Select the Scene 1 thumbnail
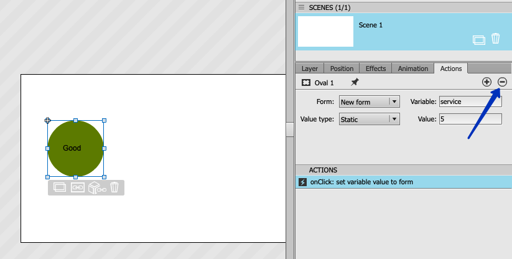The width and height of the screenshot is (512, 259). [325, 31]
